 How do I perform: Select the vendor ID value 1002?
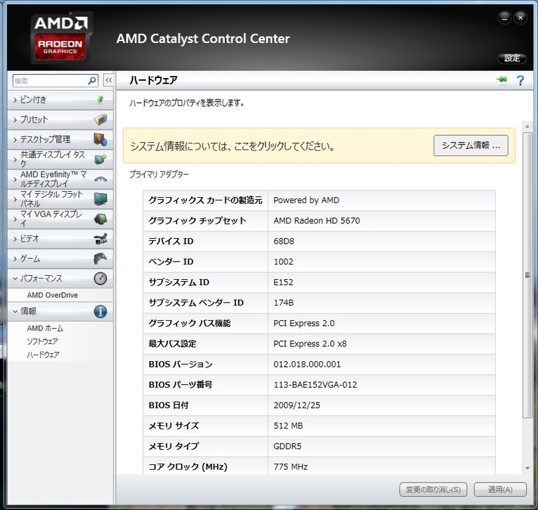(x=283, y=262)
